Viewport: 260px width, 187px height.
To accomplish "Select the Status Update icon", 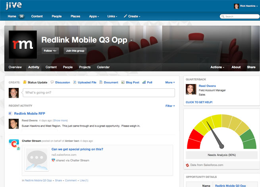I will click(x=25, y=82).
